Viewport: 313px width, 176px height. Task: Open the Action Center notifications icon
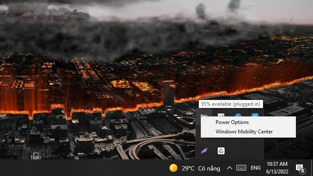click(x=300, y=168)
